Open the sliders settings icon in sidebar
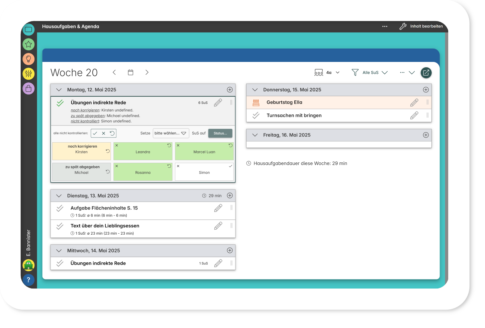Image resolution: width=485 pixels, height=328 pixels. (x=28, y=74)
